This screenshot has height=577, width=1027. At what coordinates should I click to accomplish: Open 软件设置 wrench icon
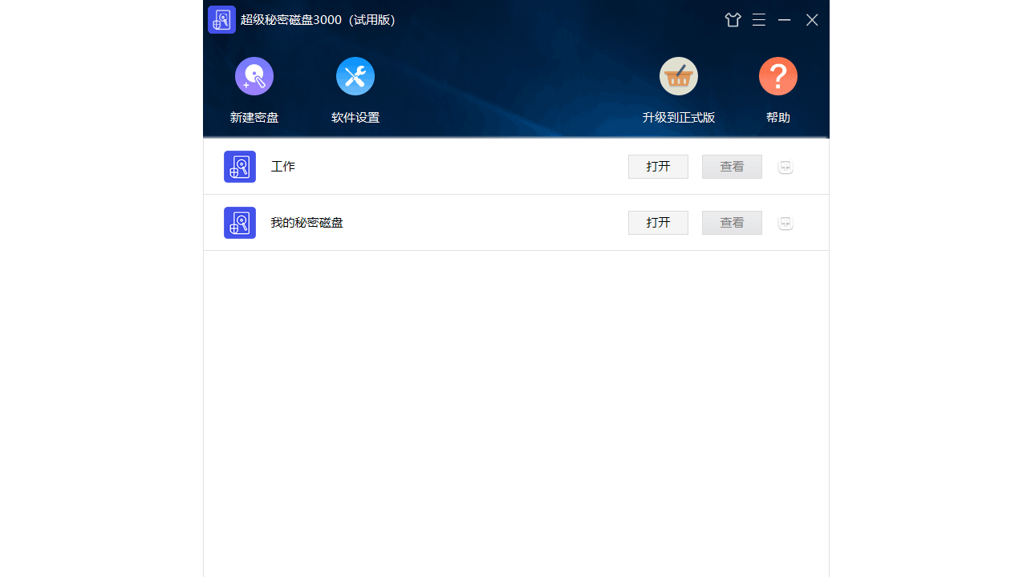coord(355,76)
